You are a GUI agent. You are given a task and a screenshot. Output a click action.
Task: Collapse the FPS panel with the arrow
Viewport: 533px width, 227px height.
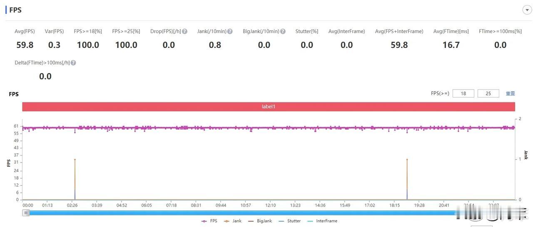pos(527,10)
